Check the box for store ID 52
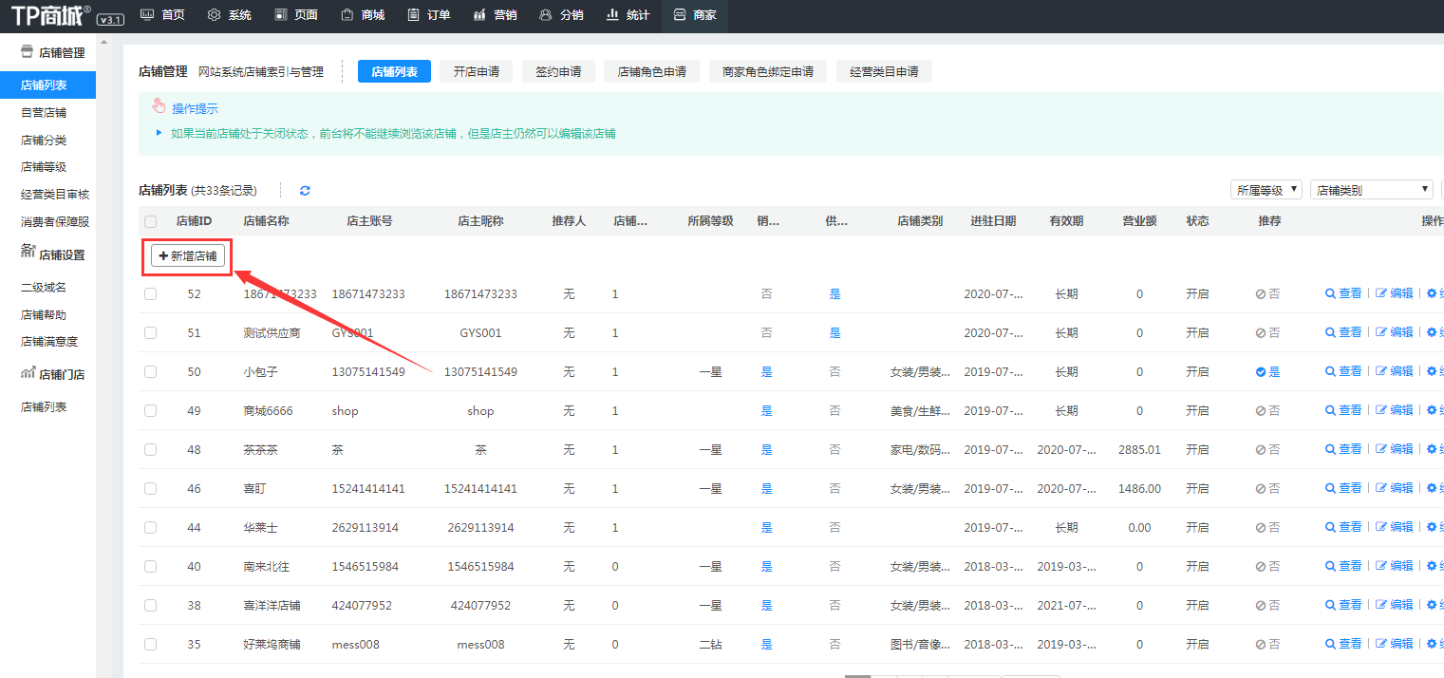Screen dimensions: 1444x678 click(x=151, y=294)
